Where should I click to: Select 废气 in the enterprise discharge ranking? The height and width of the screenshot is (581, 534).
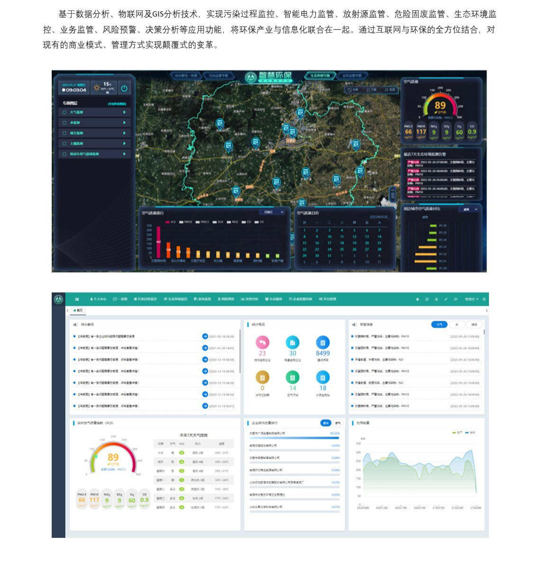click(338, 423)
